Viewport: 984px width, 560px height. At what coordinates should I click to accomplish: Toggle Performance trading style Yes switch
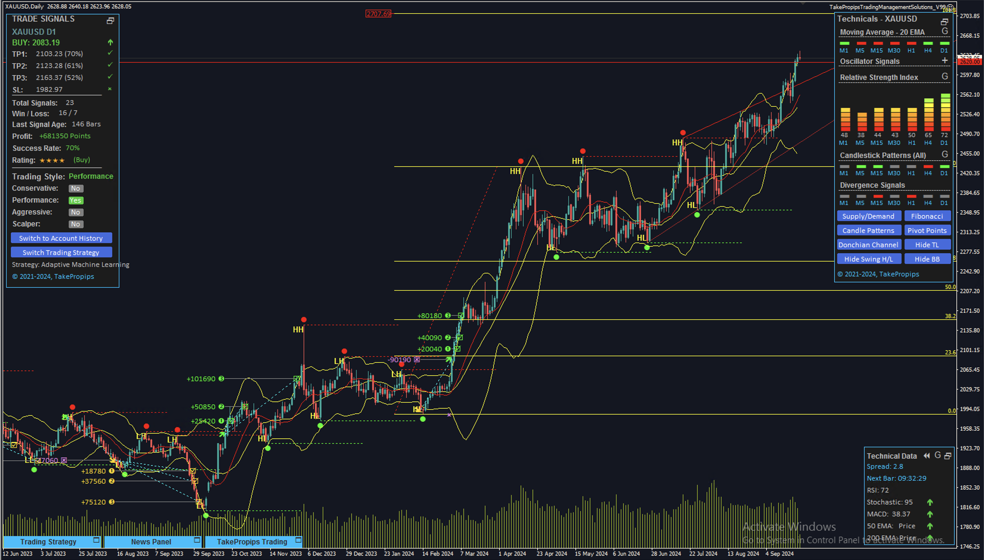point(76,200)
